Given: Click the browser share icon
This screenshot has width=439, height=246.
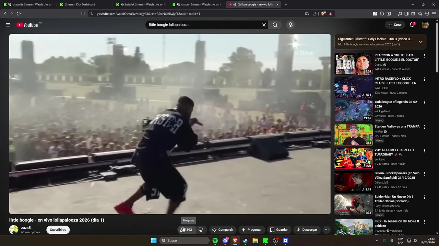Looking at the screenshot, I should pos(315,14).
